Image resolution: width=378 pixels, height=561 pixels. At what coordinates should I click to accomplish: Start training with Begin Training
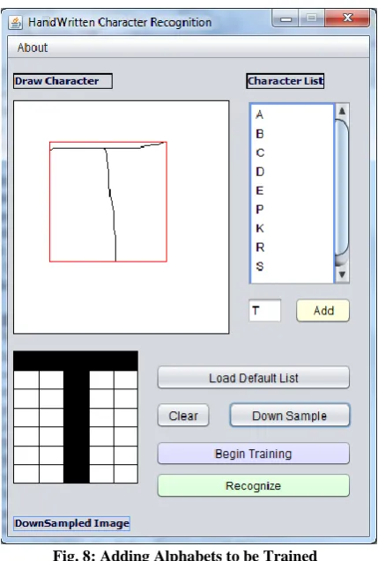pyautogui.click(x=254, y=454)
